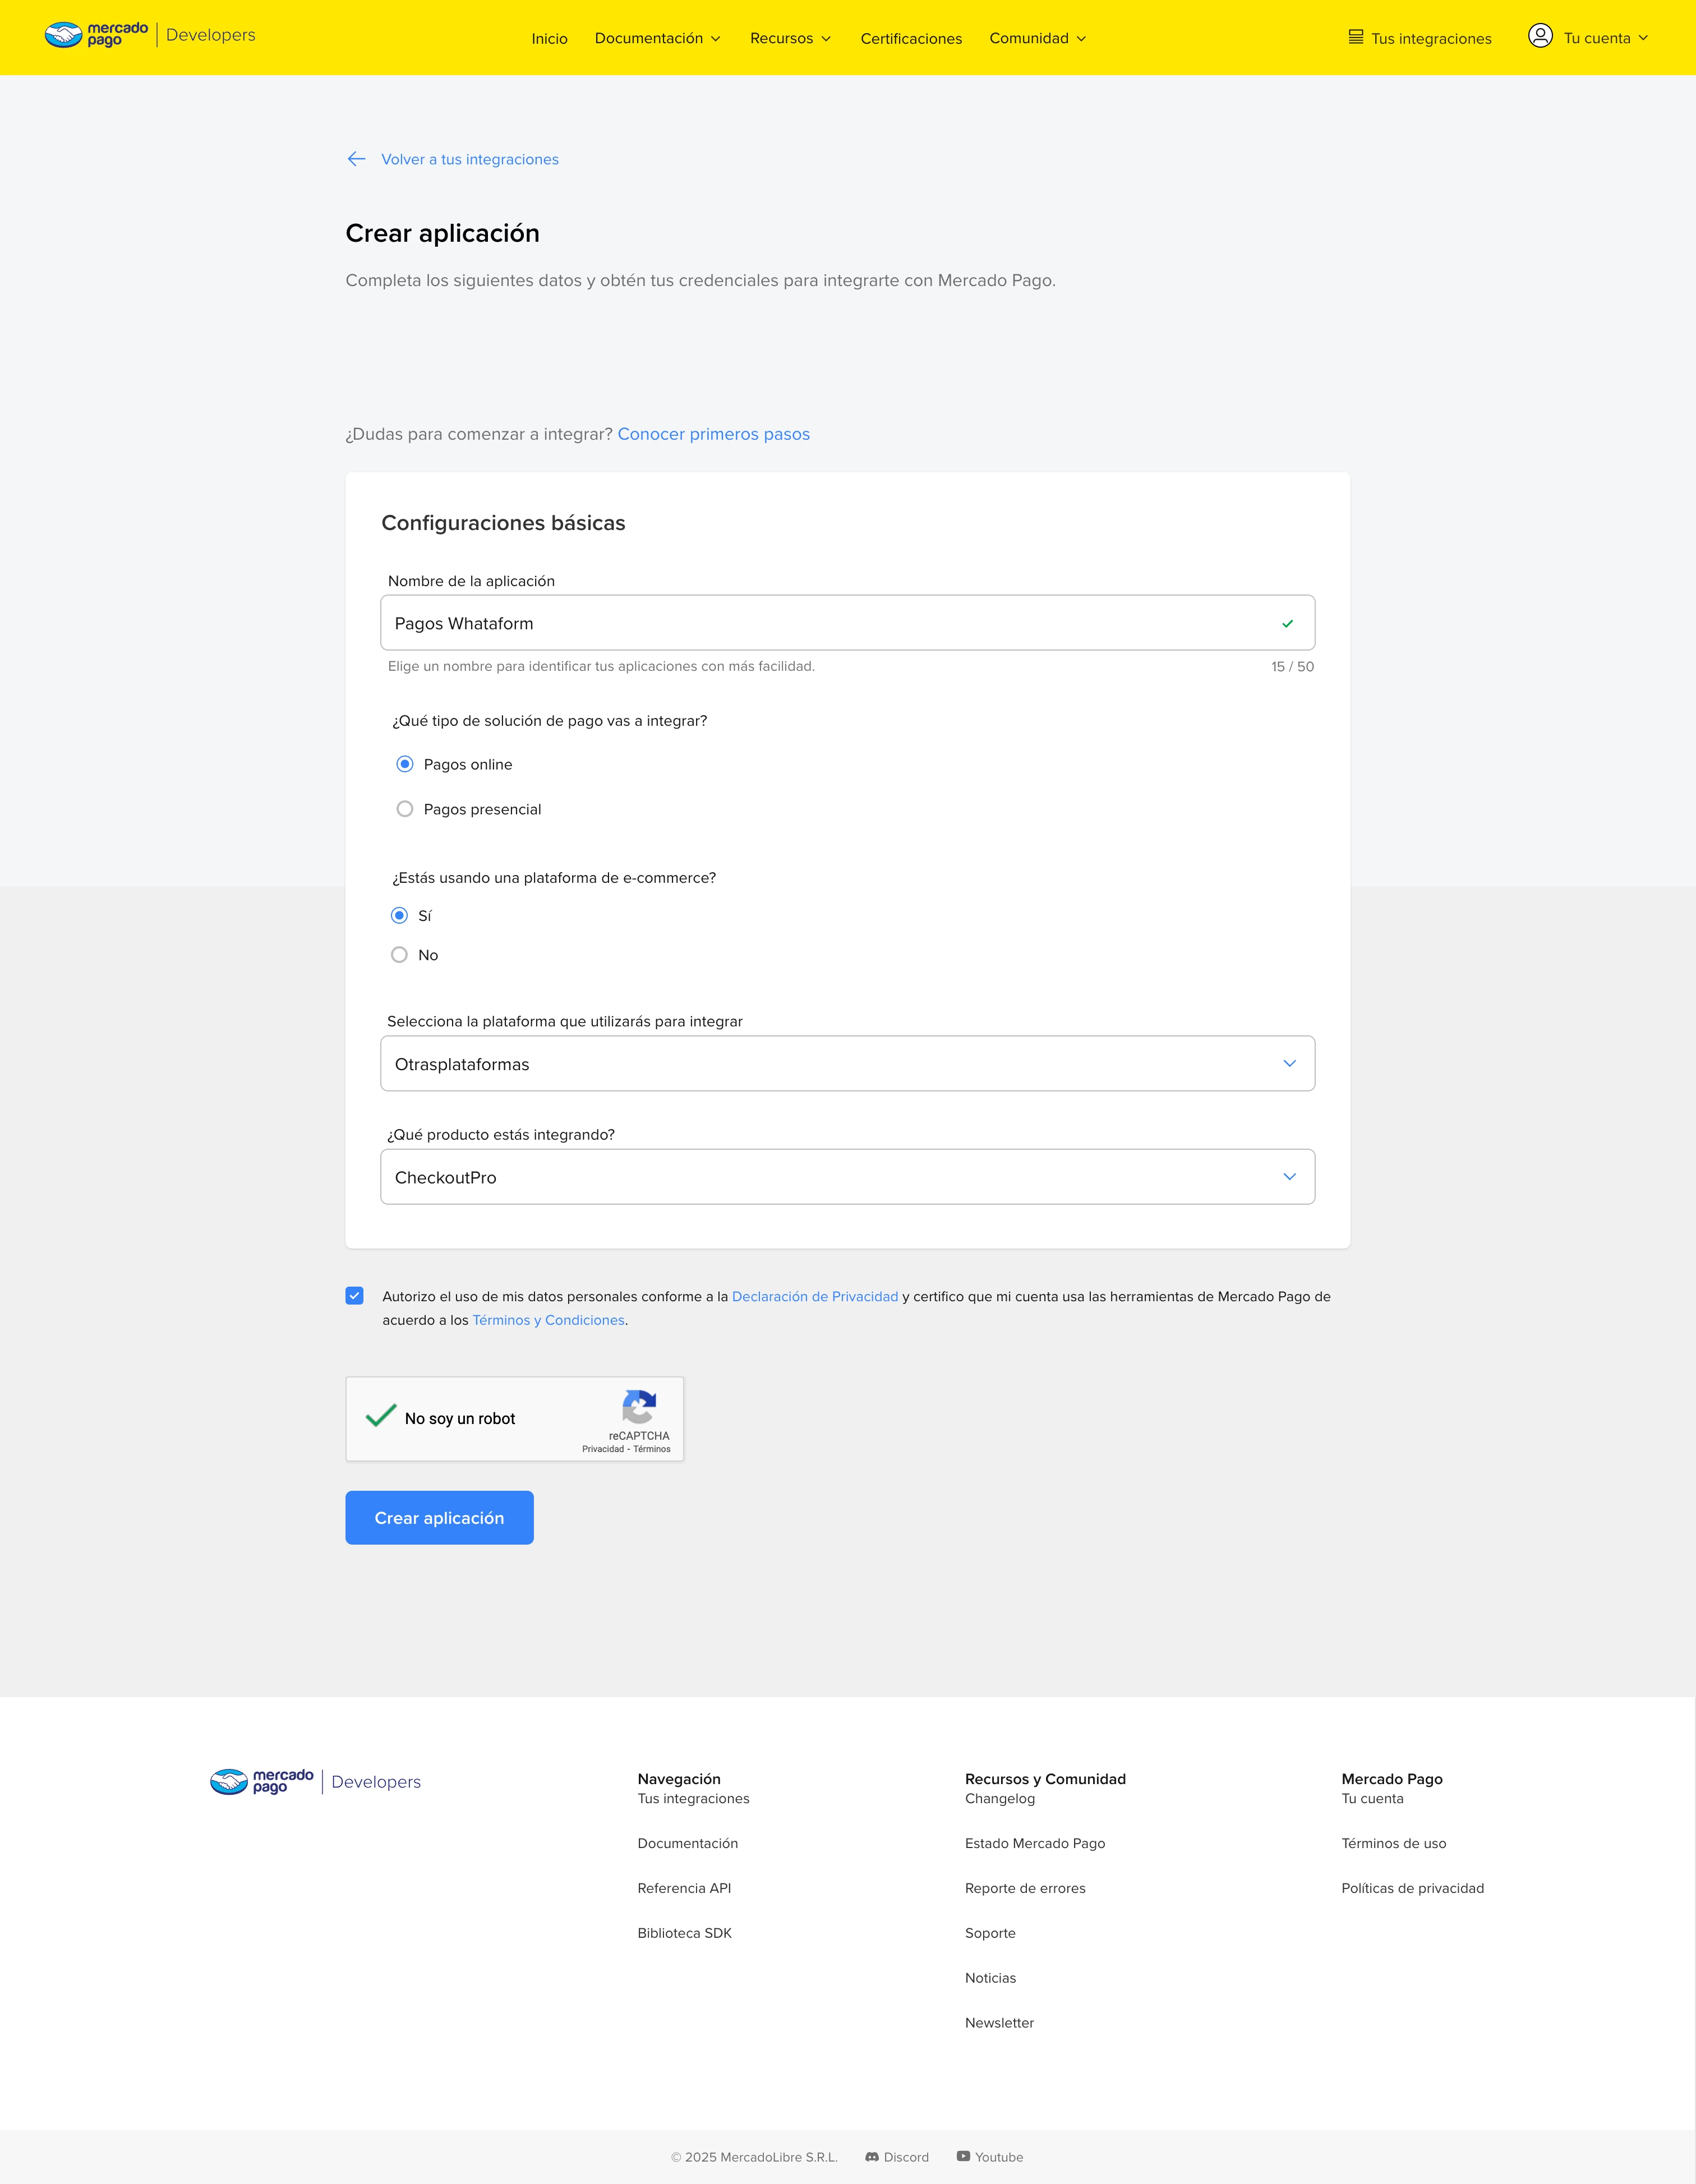This screenshot has width=1696, height=2184.
Task: Click the reCAPTCHA logo icon
Action: click(x=639, y=1406)
